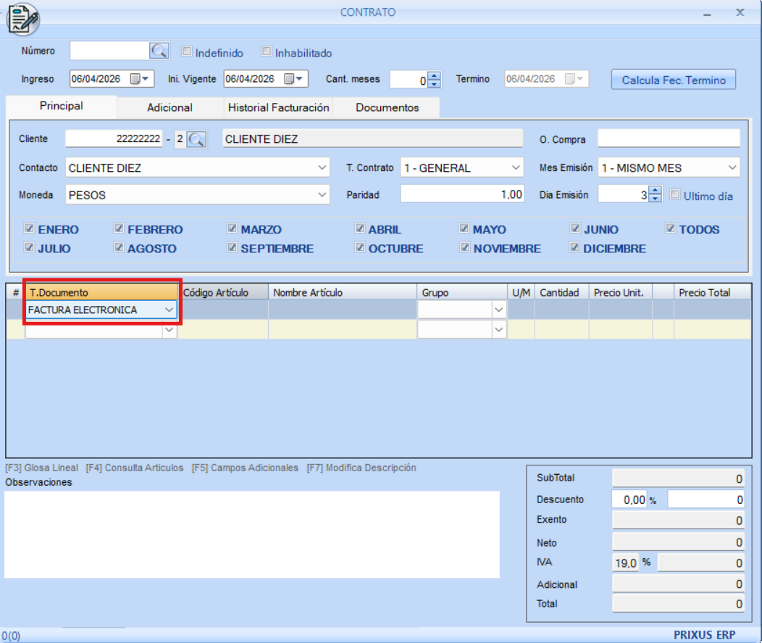This screenshot has height=643, width=762.
Task: Click the O. Compra input field
Action: (x=668, y=138)
